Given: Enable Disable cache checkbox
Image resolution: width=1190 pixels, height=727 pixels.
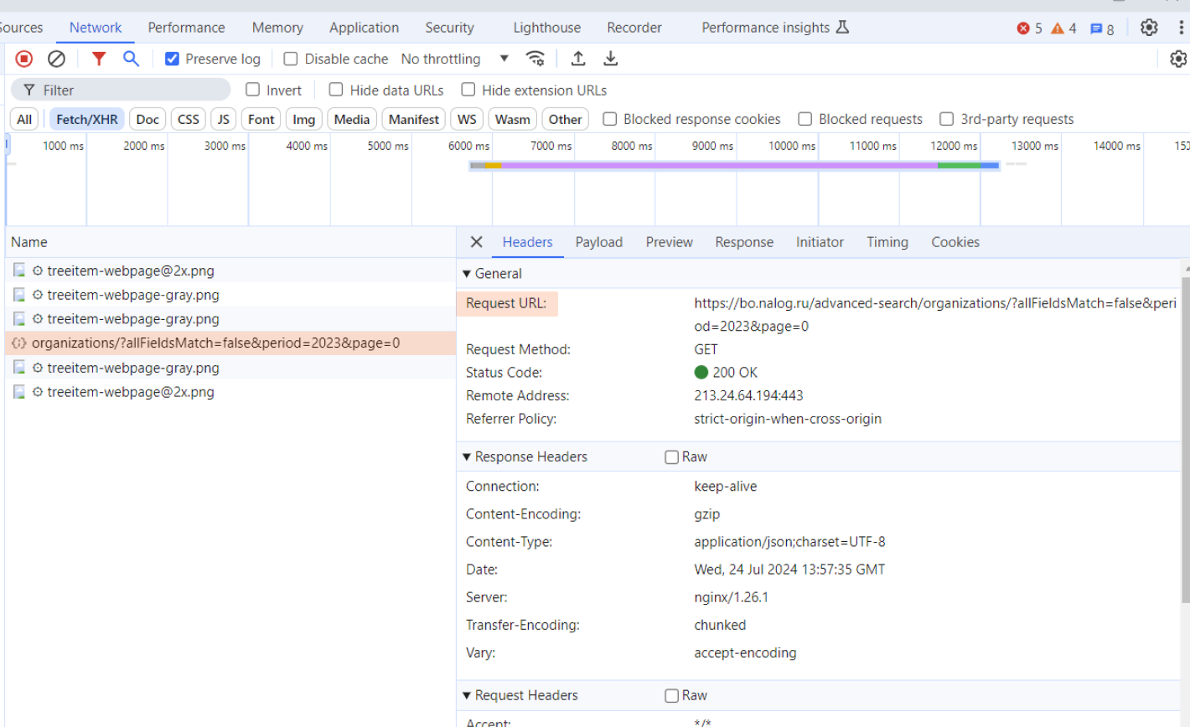Looking at the screenshot, I should click(291, 59).
